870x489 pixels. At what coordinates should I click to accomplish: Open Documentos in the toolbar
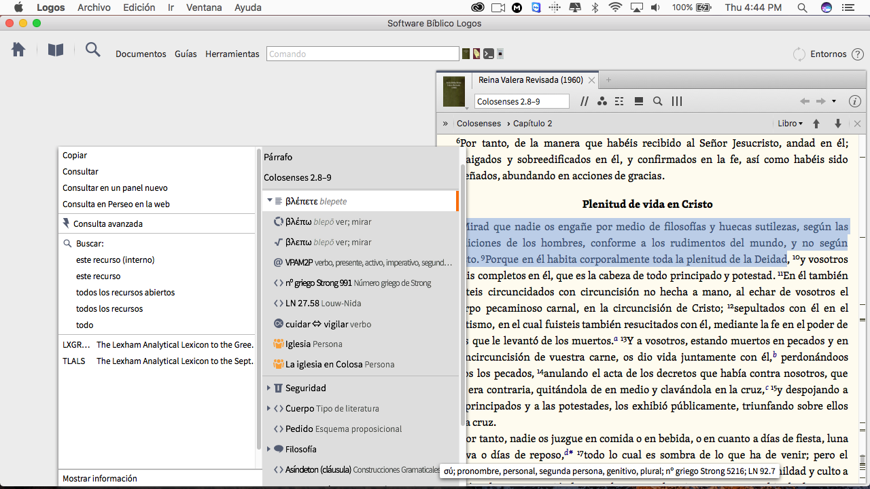[x=141, y=54]
